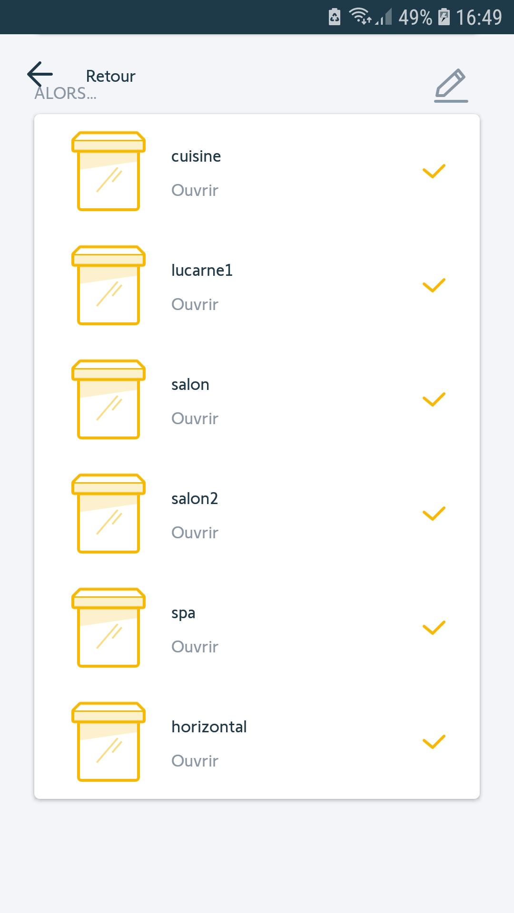
Task: Tap the Wi-Fi status bar icon
Action: coord(359,16)
